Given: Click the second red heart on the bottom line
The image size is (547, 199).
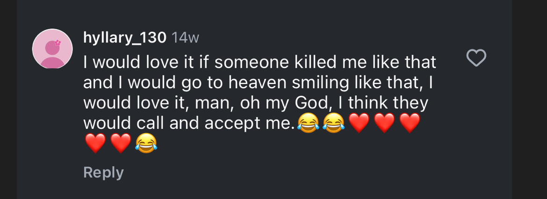Looking at the screenshot, I should 121,143.
